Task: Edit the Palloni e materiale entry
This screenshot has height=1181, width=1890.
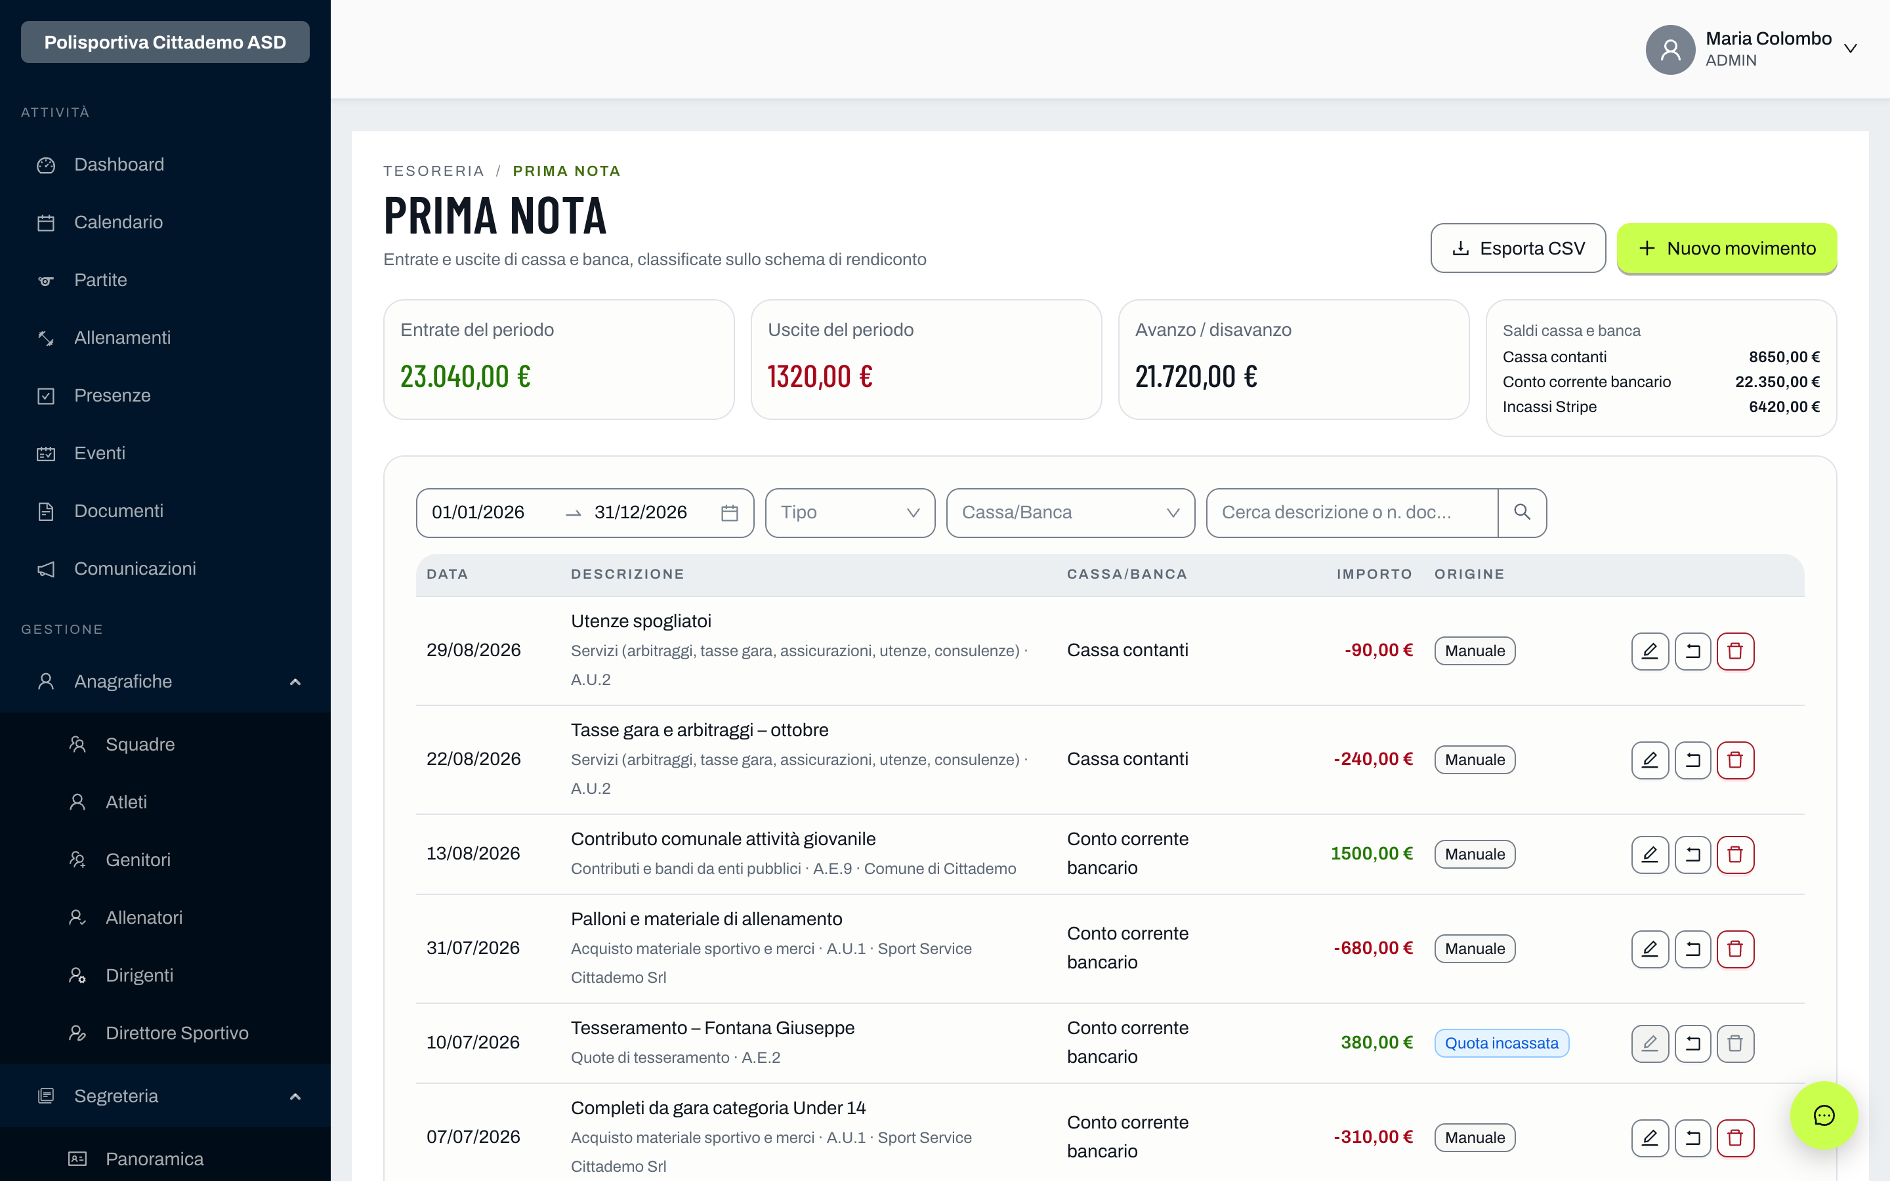Action: [x=1649, y=948]
